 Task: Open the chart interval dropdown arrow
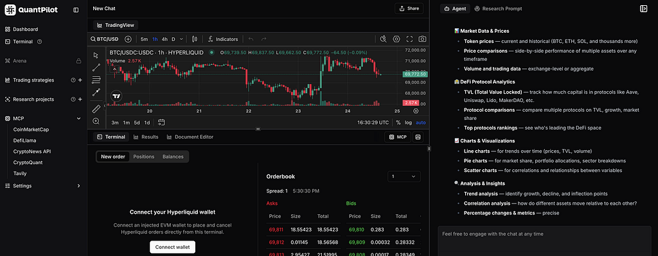click(x=181, y=39)
